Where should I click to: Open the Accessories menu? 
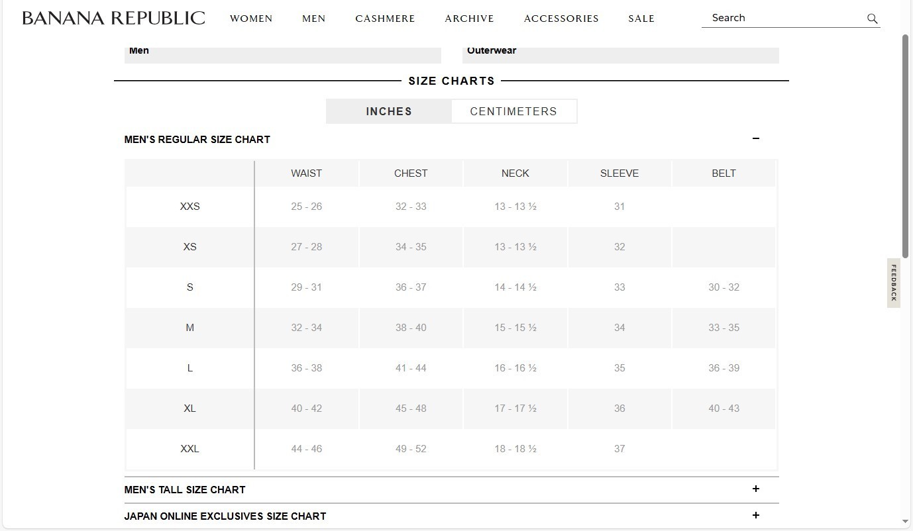561,19
